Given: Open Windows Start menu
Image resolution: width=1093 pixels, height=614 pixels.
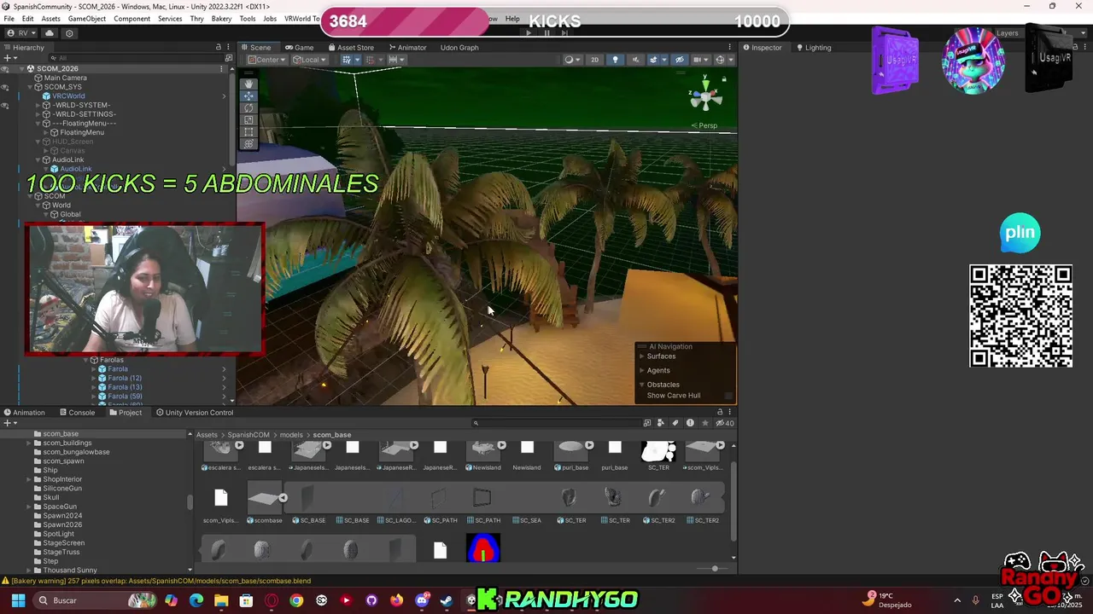Looking at the screenshot, I should [x=18, y=600].
